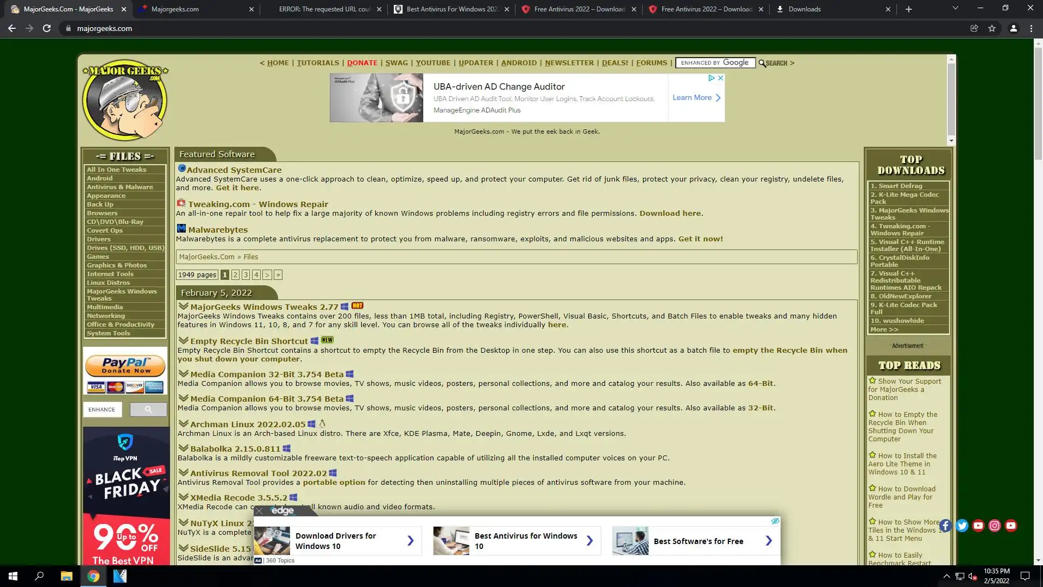Switch to the Downloads tab
Viewport: 1043px width, 587px height.
(x=804, y=9)
